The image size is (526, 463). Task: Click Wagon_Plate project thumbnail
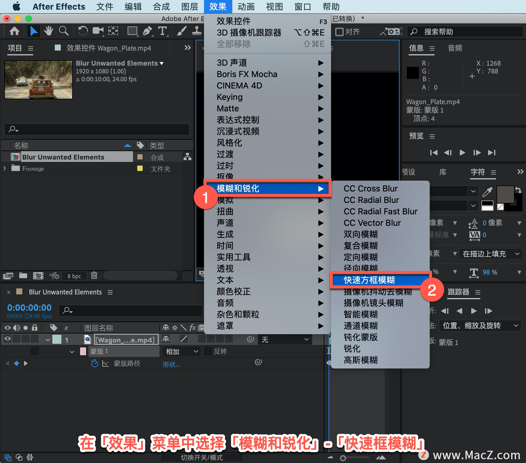tap(39, 80)
